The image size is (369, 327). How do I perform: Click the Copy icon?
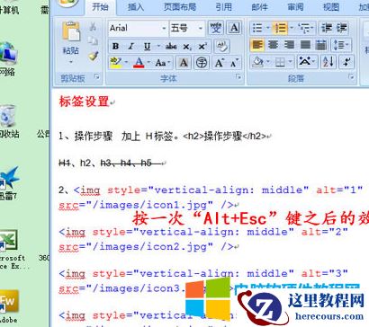click(93, 41)
